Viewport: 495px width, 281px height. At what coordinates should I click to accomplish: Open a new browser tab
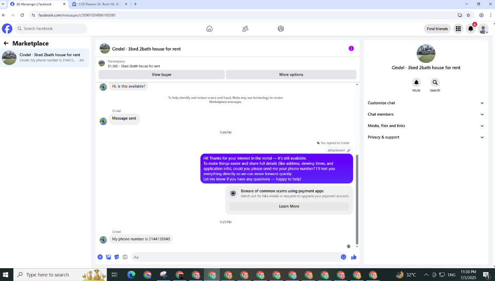[136, 4]
